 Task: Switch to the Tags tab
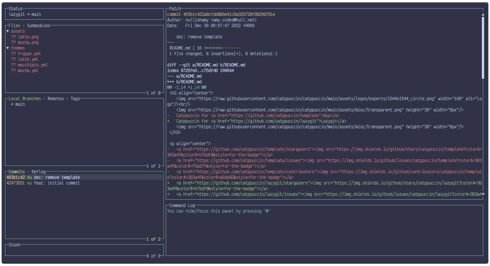coord(75,99)
